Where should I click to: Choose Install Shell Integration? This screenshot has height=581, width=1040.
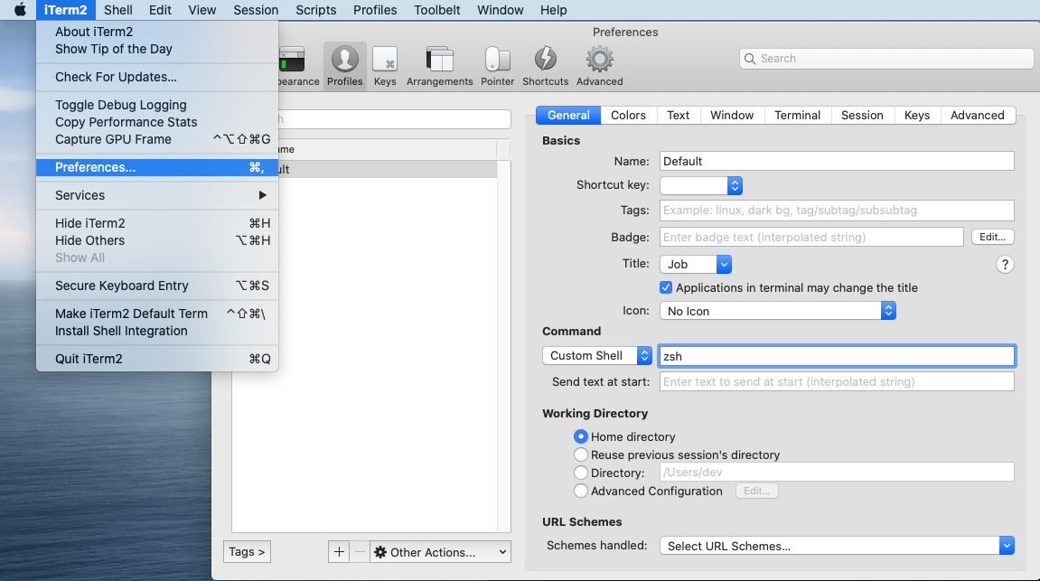pyautogui.click(x=157, y=331)
